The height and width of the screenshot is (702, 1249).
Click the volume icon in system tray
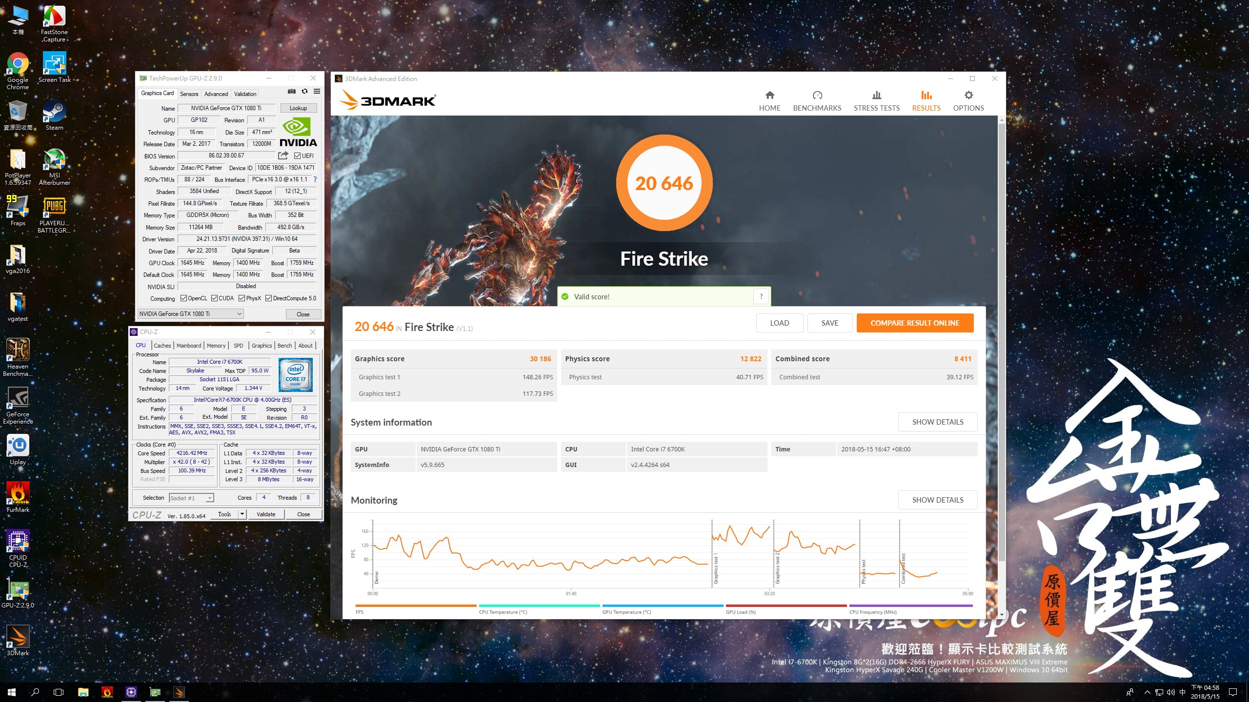pyautogui.click(x=1170, y=692)
